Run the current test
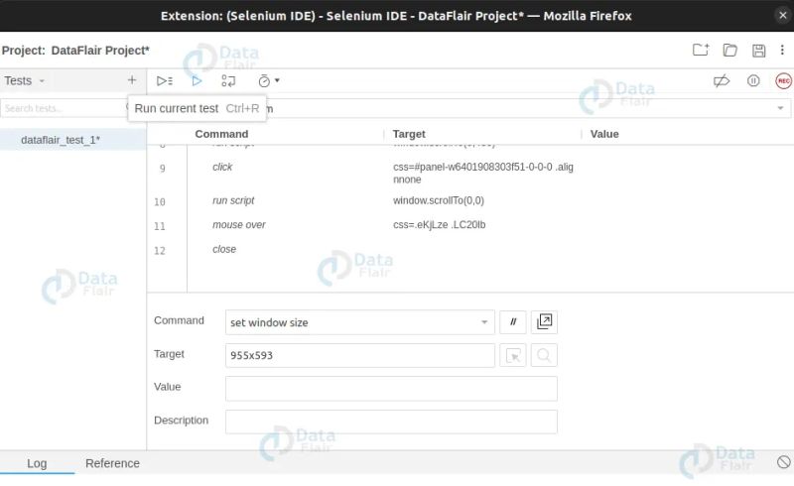Image resolution: width=794 pixels, height=486 pixels. tap(197, 81)
